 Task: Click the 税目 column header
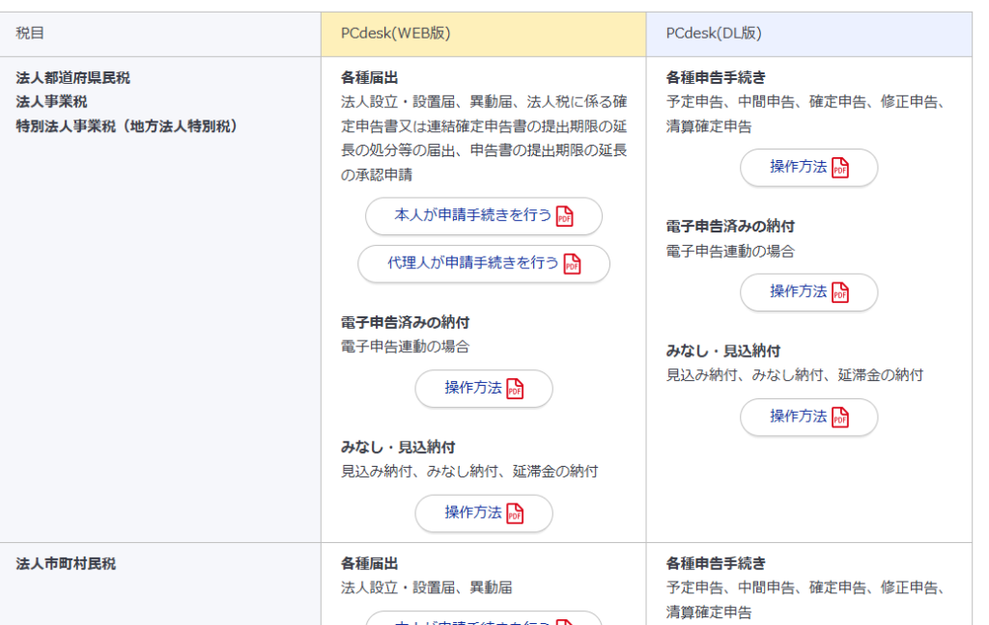[30, 34]
